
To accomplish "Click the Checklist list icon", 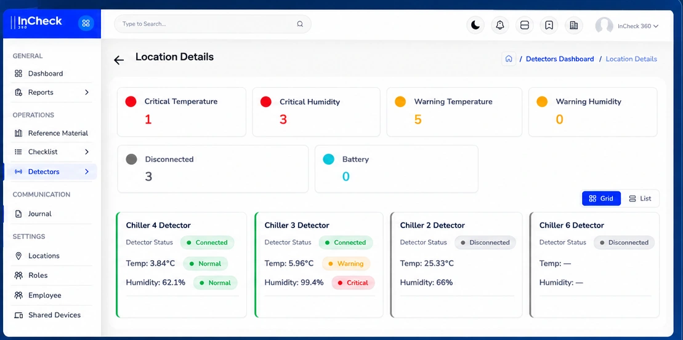I will (18, 152).
